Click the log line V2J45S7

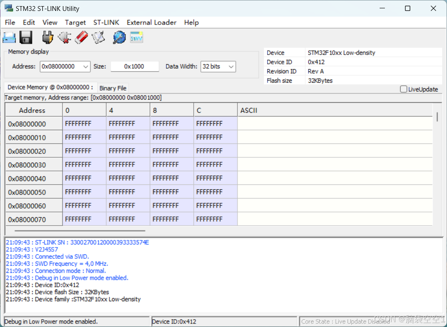tap(32, 250)
